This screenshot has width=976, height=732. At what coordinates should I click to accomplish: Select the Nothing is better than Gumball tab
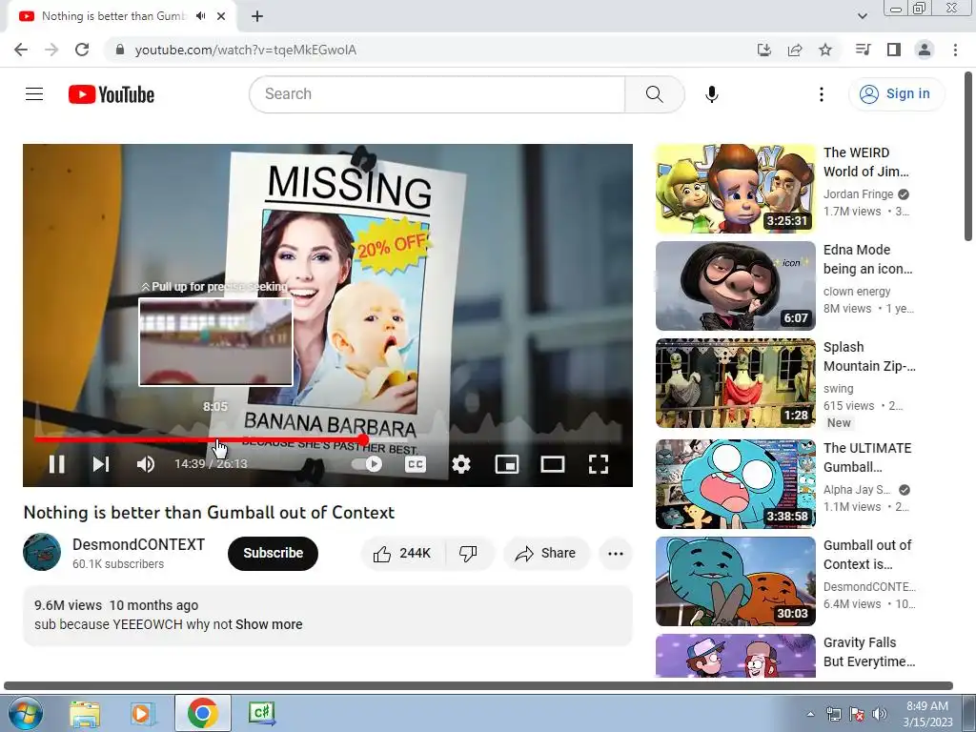[113, 16]
